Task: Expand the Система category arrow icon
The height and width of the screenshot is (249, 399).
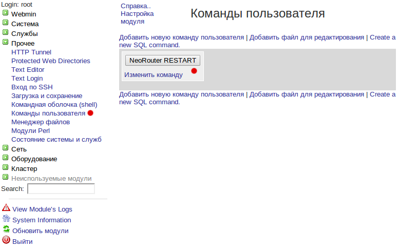Action: [5, 23]
